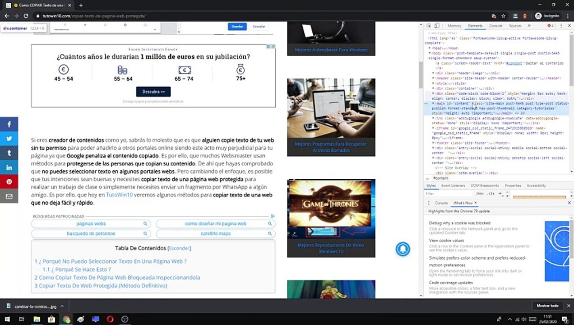The height and width of the screenshot is (325, 574).
Task: Reload the page with the refresh icon
Action: pos(26,16)
